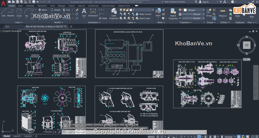The width and height of the screenshot is (259, 138).
Task: Expand the Properties panel
Action: pyautogui.click(x=185, y=22)
